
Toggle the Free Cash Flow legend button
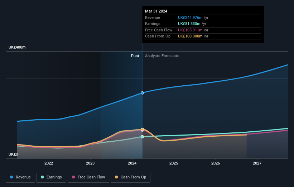pos(88,177)
